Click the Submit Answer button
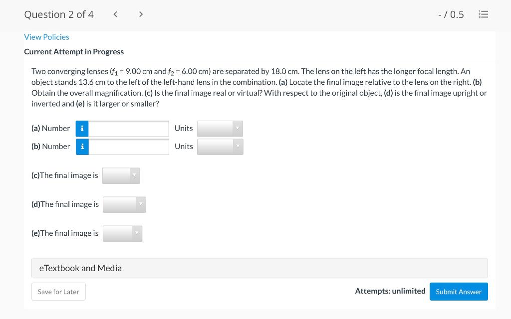 [459, 292]
